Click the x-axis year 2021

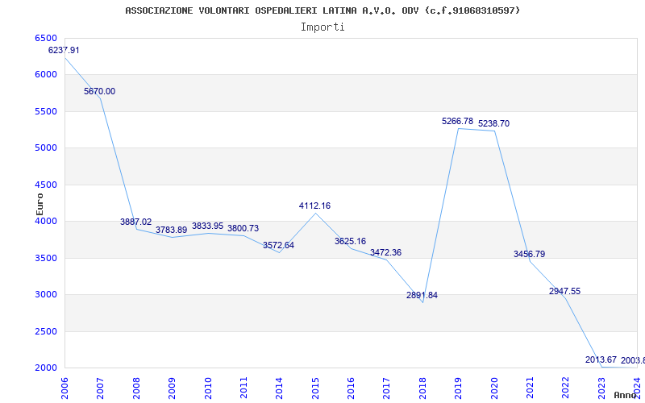click(x=530, y=388)
